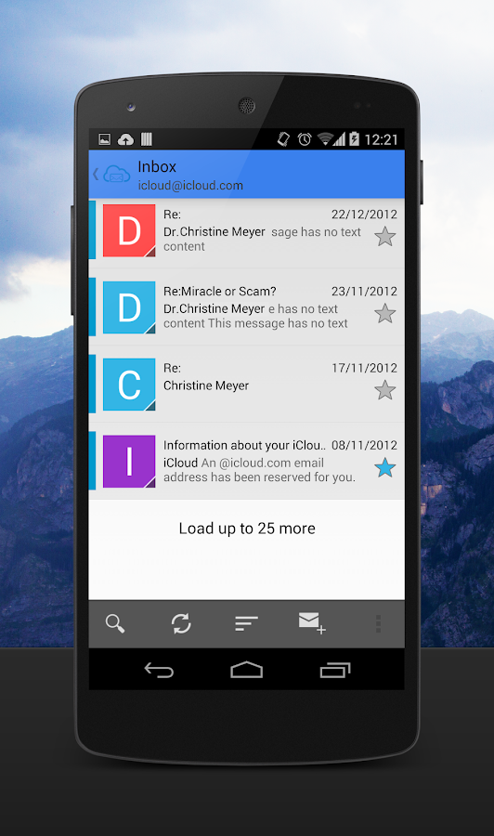Screen dimensions: 494x836
Task: Open the Christine Meyer sender text
Action: (x=206, y=385)
